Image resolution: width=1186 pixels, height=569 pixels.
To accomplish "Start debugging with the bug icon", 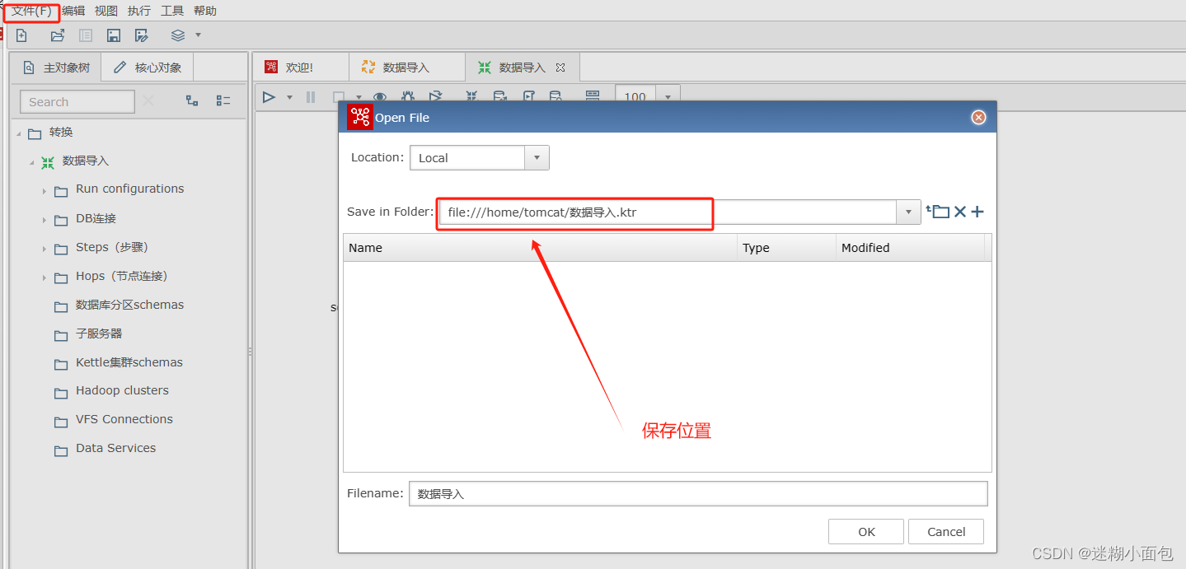I will coord(408,97).
